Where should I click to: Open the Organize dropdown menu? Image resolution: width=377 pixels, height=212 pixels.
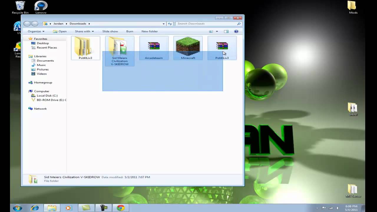[x=36, y=31]
